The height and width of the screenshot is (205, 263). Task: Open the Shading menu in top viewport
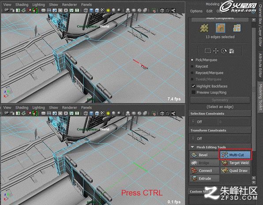(22, 5)
